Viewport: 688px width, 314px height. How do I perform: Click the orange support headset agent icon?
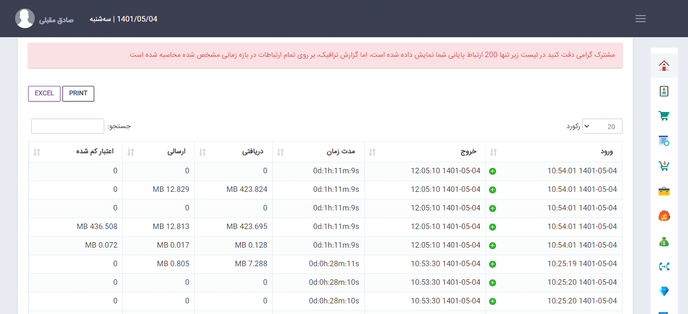point(664,216)
